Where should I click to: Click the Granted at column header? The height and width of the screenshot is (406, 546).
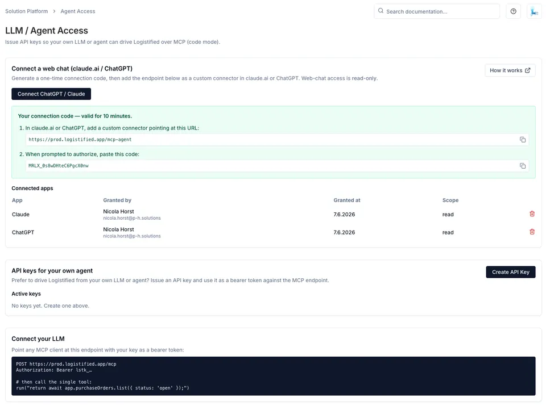click(x=347, y=200)
